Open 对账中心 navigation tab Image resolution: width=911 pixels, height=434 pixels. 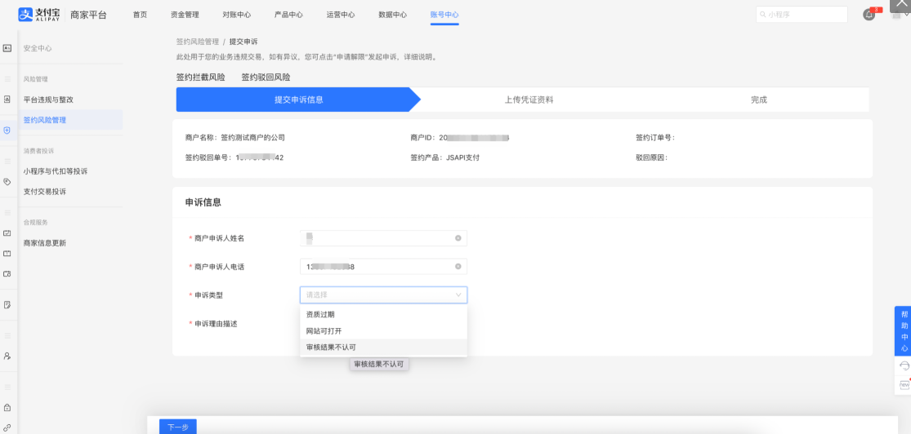pyautogui.click(x=236, y=15)
